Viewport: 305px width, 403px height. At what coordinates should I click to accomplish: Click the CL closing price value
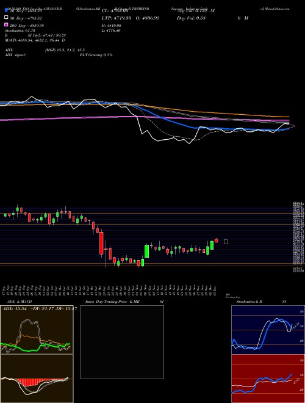tap(115, 11)
